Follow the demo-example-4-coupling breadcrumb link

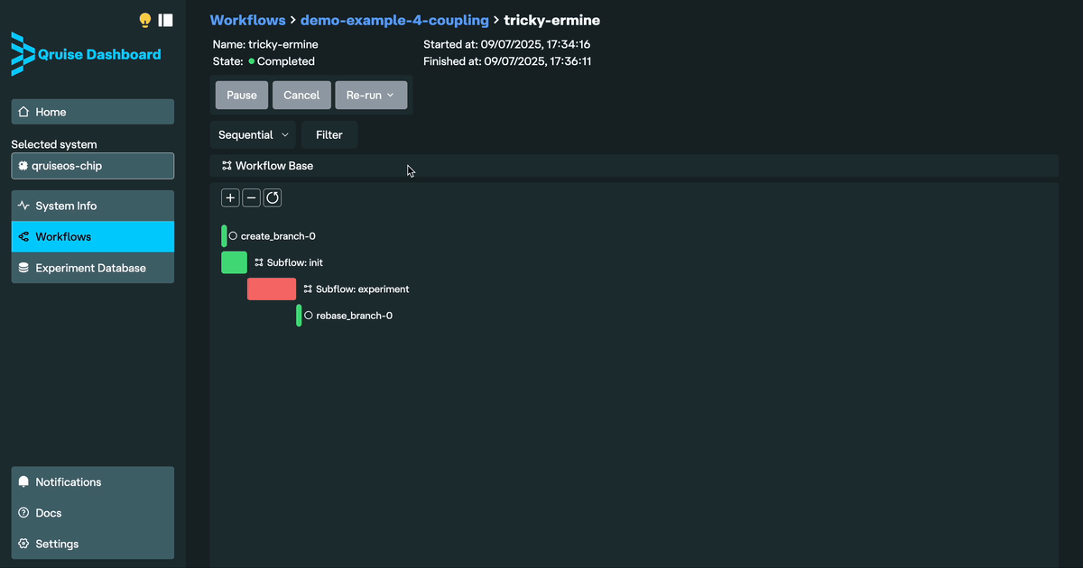coord(394,20)
